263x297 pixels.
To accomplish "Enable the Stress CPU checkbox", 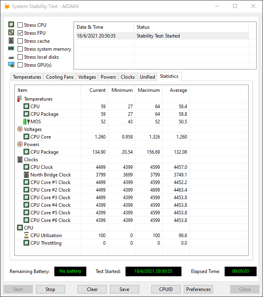I will coord(20,25).
